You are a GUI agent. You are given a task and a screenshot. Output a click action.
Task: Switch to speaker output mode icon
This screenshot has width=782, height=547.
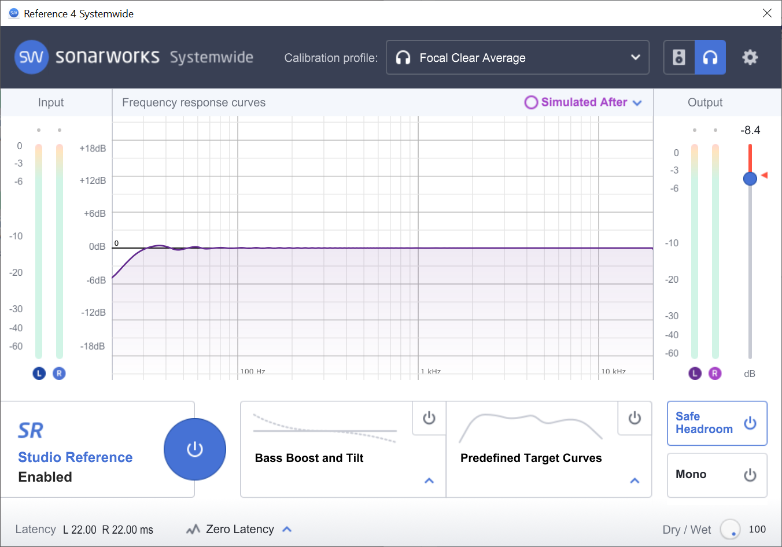679,57
